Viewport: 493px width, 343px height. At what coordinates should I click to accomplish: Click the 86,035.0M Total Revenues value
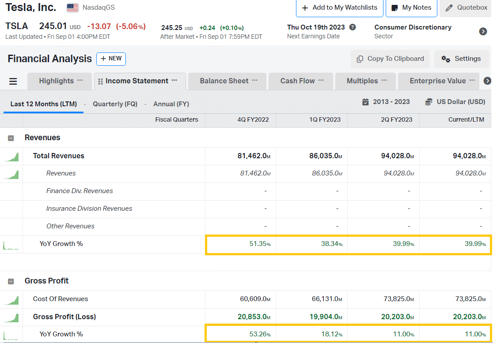tap(326, 156)
